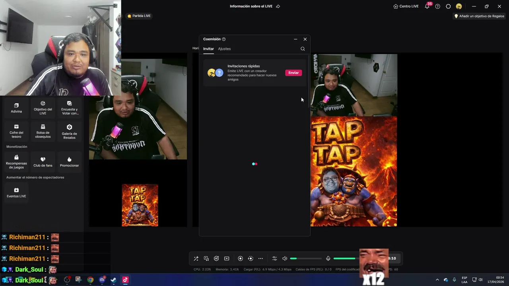Click Aumentar el número de espectadores heading

35,178
